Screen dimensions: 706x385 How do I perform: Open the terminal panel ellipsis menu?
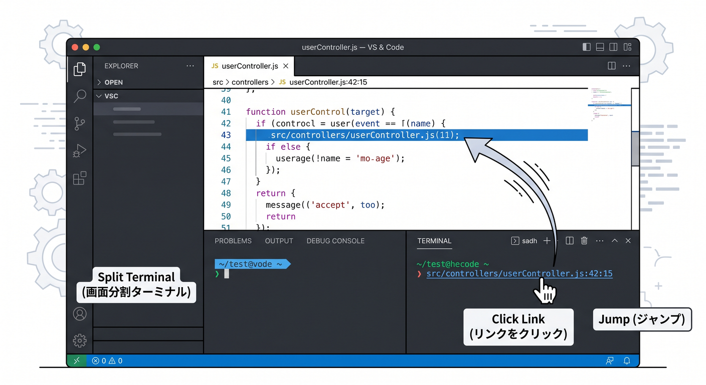[600, 241]
